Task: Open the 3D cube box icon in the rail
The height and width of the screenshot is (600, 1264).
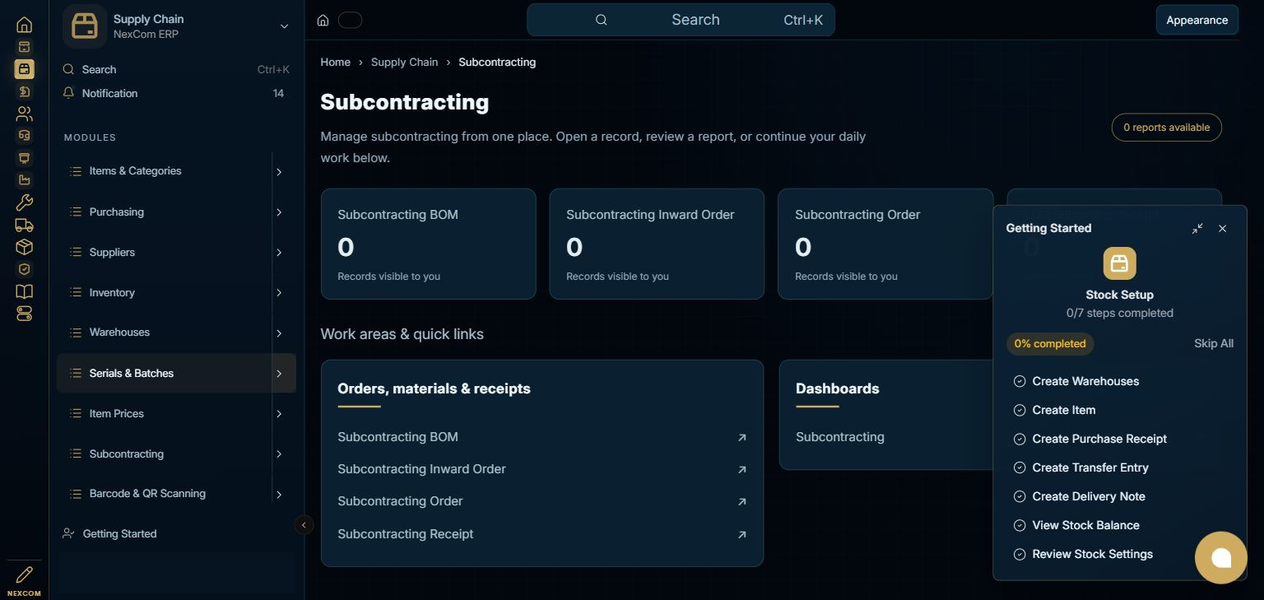Action: tap(24, 247)
